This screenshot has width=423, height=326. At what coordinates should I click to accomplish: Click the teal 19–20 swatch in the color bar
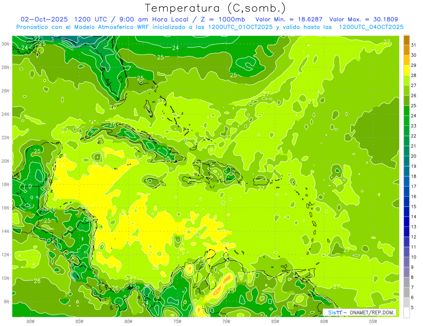[406, 161]
